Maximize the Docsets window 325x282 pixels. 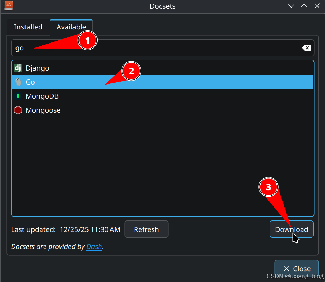304,6
